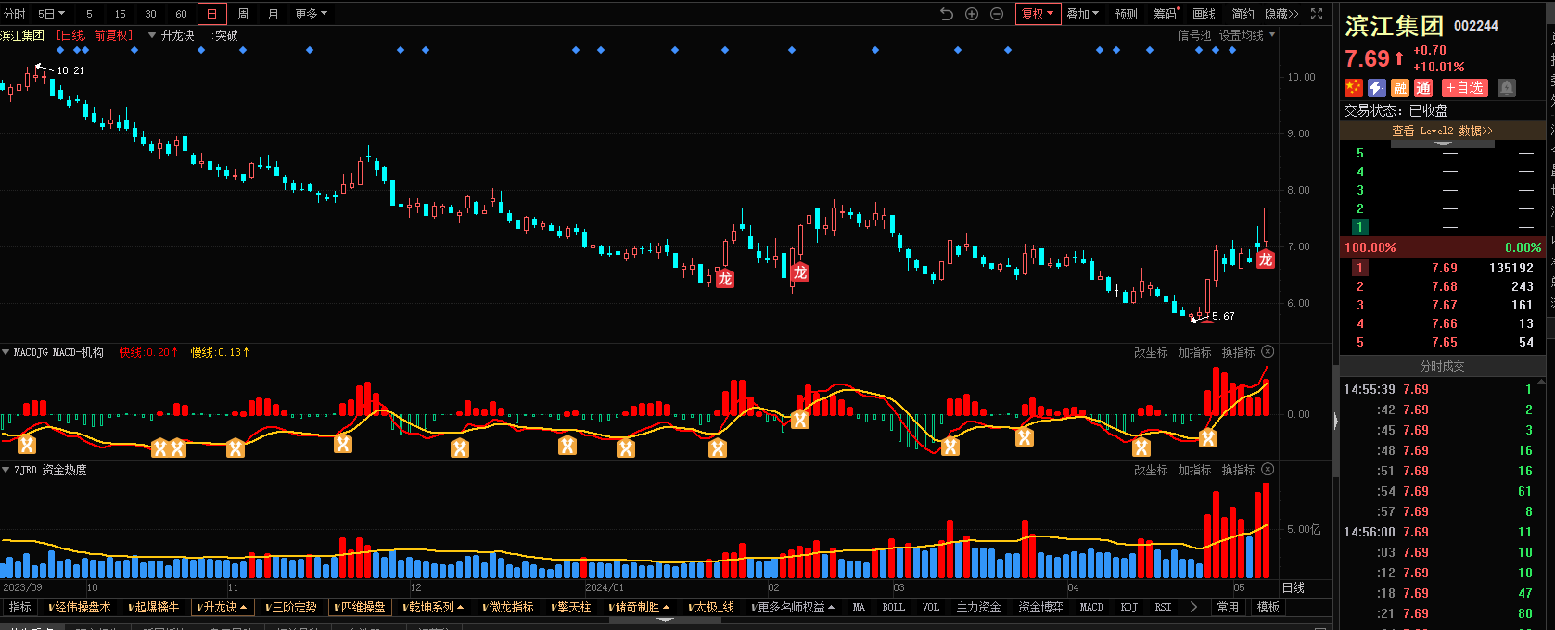Close the MACD indicator panel
The width and height of the screenshot is (1555, 630).
(x=1268, y=352)
